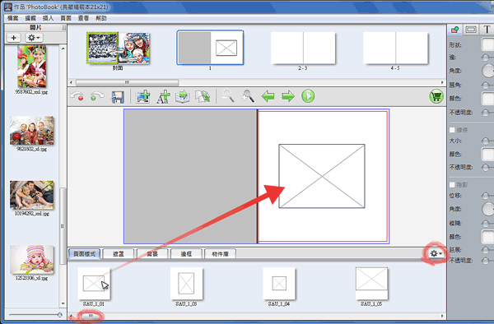
Task: Open the green shopping cart order button
Action: (436, 96)
